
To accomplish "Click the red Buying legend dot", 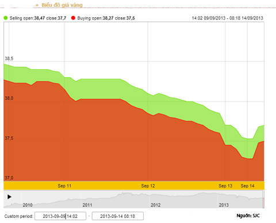I will (73, 18).
